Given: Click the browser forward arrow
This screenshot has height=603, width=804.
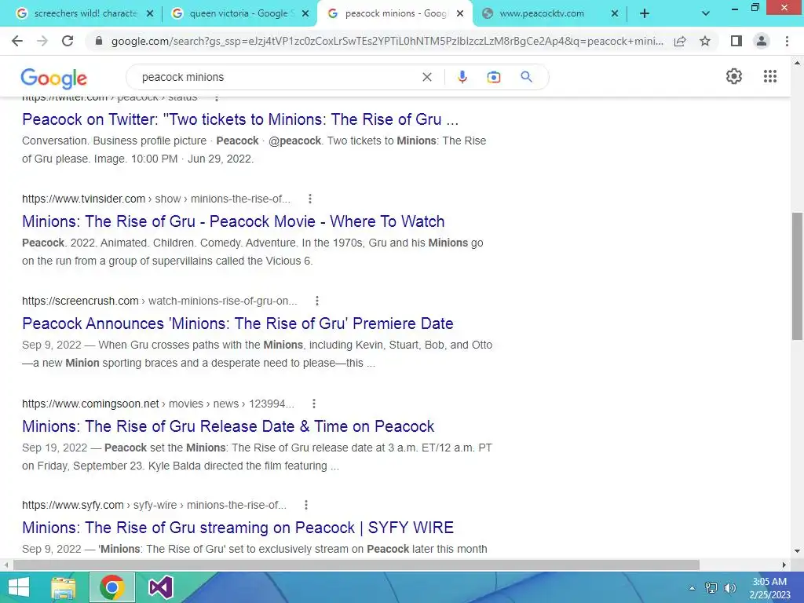Looking at the screenshot, I should [x=42, y=41].
